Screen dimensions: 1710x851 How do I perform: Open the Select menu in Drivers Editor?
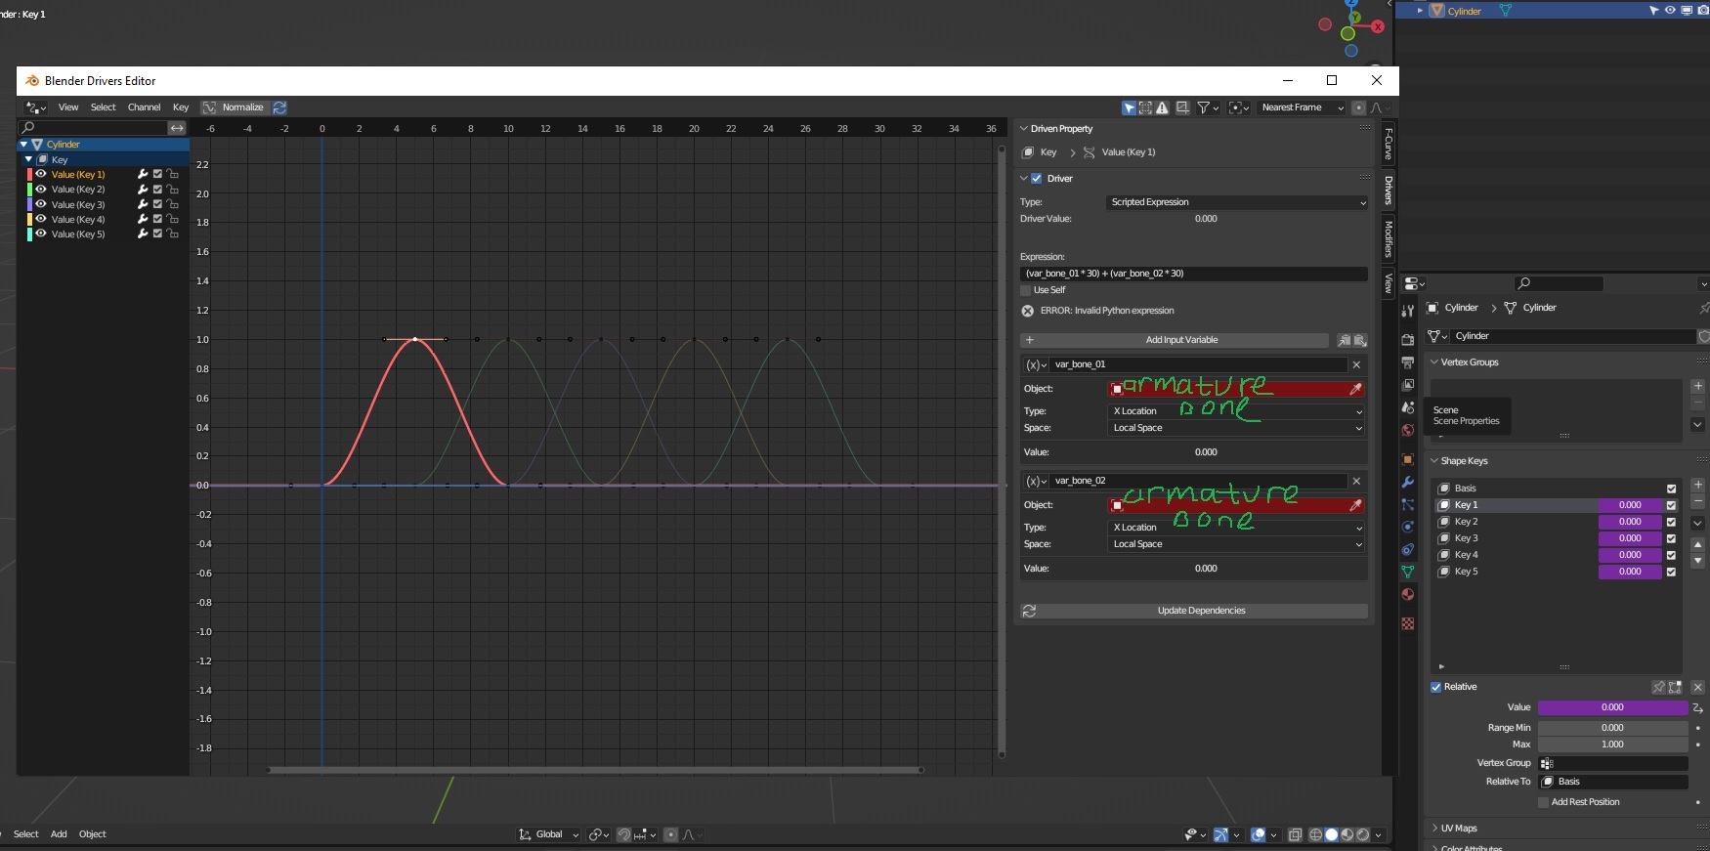pos(103,107)
